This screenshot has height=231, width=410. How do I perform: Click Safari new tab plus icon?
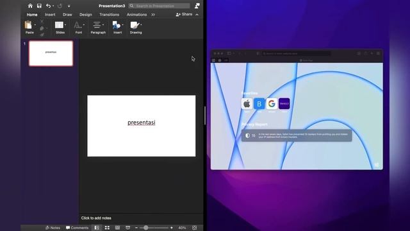point(372,53)
